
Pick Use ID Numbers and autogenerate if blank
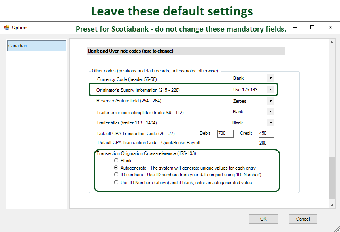click(116, 183)
